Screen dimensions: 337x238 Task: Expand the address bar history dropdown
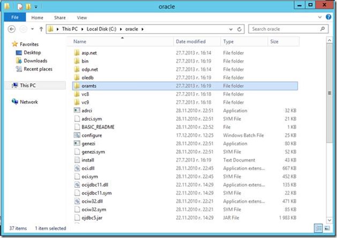click(x=231, y=29)
